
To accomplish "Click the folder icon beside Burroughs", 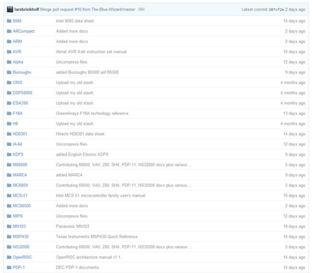I will click(9, 72).
